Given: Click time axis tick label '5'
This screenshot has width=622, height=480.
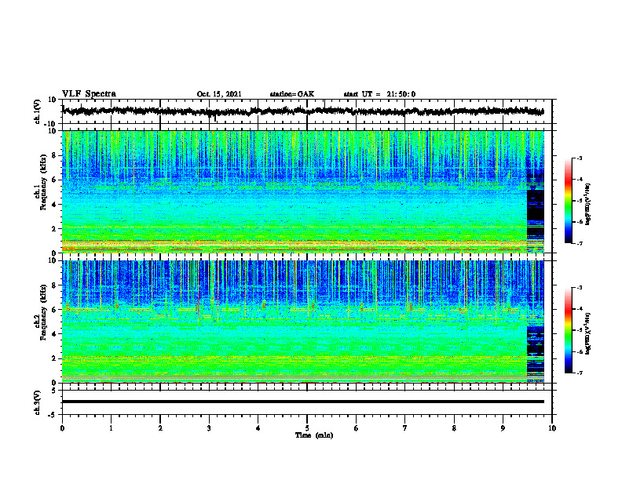Looking at the screenshot, I should (x=307, y=428).
